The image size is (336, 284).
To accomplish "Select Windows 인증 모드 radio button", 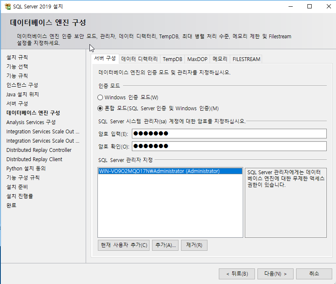I will pyautogui.click(x=100, y=98).
